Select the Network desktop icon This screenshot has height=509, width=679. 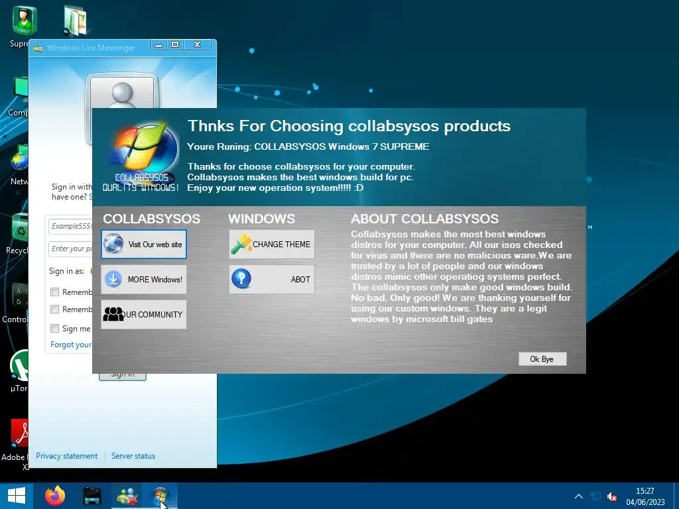coord(19,164)
